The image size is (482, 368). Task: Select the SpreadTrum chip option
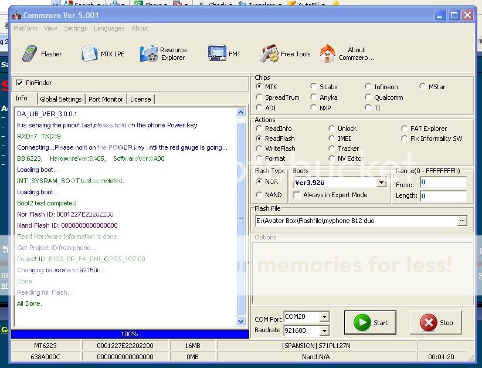point(260,97)
